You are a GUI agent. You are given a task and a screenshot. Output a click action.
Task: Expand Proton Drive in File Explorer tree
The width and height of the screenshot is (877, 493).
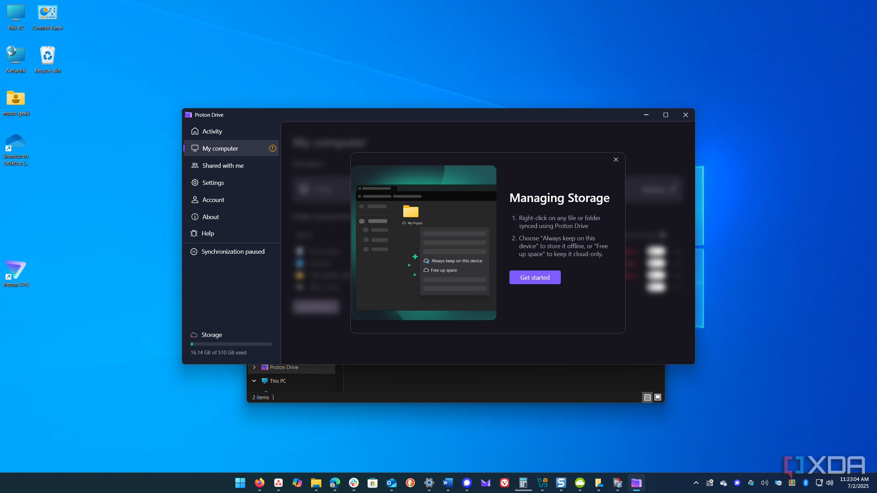[254, 367]
